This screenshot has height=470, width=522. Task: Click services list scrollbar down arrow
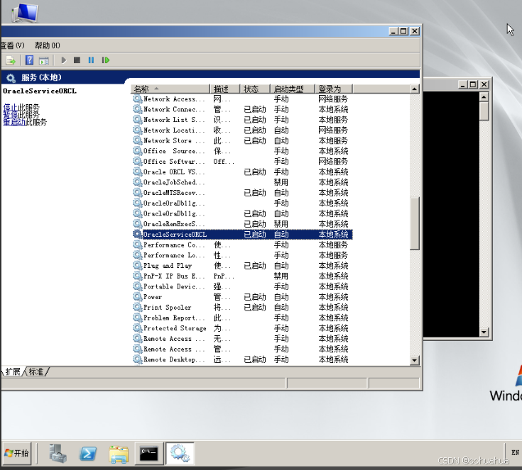(414, 360)
